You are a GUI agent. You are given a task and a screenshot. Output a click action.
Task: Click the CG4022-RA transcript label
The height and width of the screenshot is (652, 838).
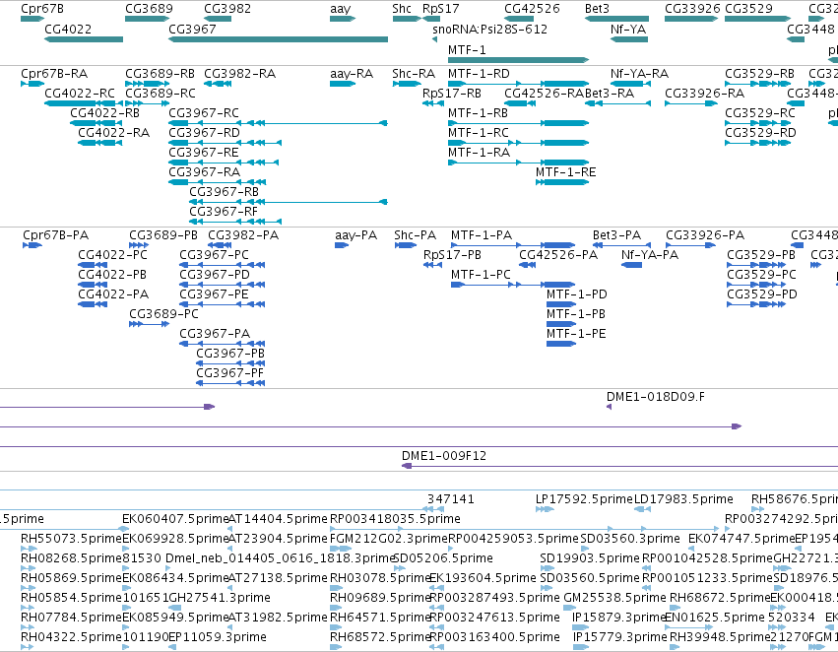(x=114, y=133)
